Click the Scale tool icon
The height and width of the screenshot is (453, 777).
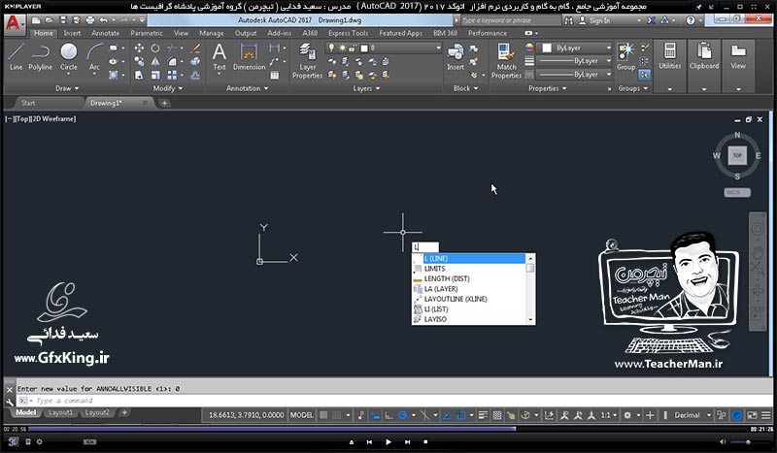click(x=155, y=75)
